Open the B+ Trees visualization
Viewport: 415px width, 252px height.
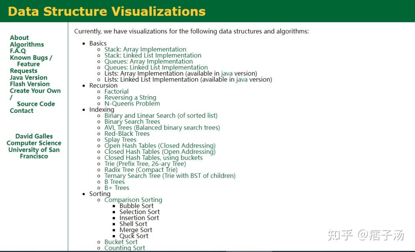pyautogui.click(x=116, y=188)
